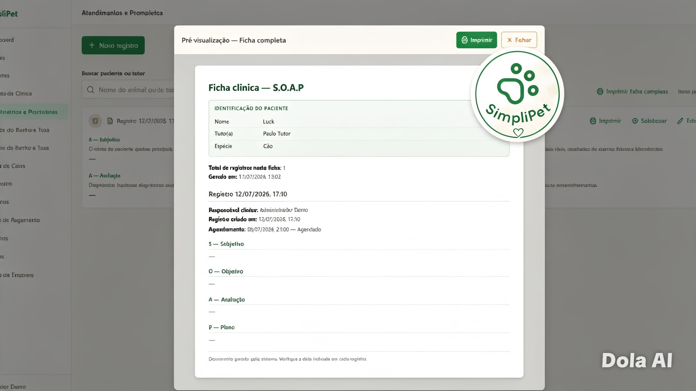Click the Pré-visualização — Ficha completa title
Viewport: 696px width, 391px height.
[x=234, y=40]
